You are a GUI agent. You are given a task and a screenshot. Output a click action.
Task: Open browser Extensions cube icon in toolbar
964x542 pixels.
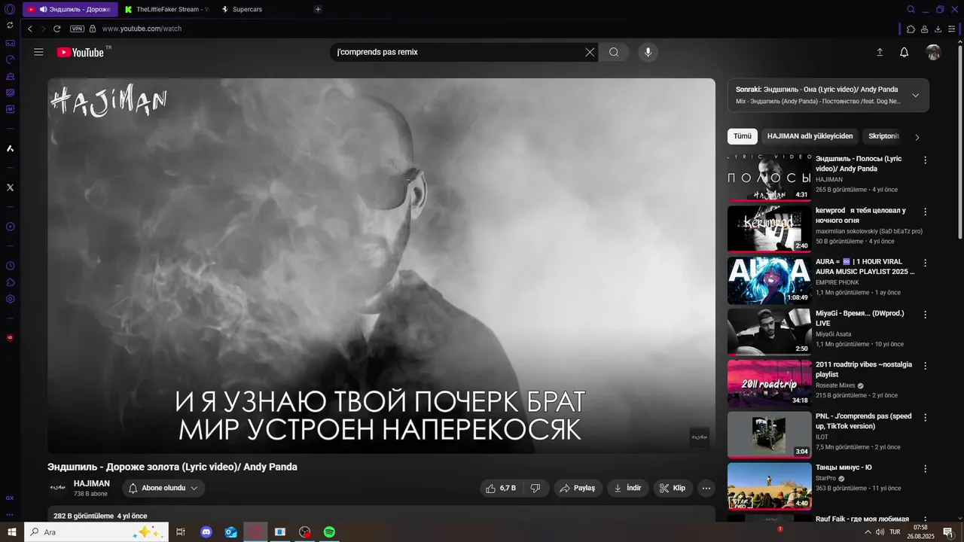(x=911, y=29)
